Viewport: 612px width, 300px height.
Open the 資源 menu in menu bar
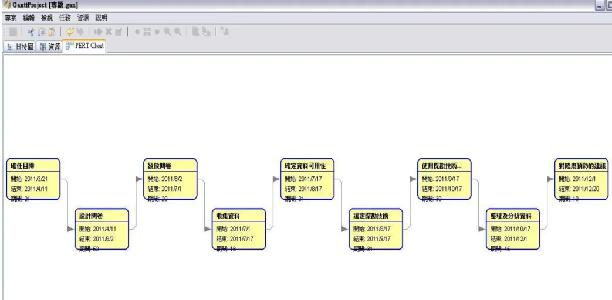[x=83, y=18]
